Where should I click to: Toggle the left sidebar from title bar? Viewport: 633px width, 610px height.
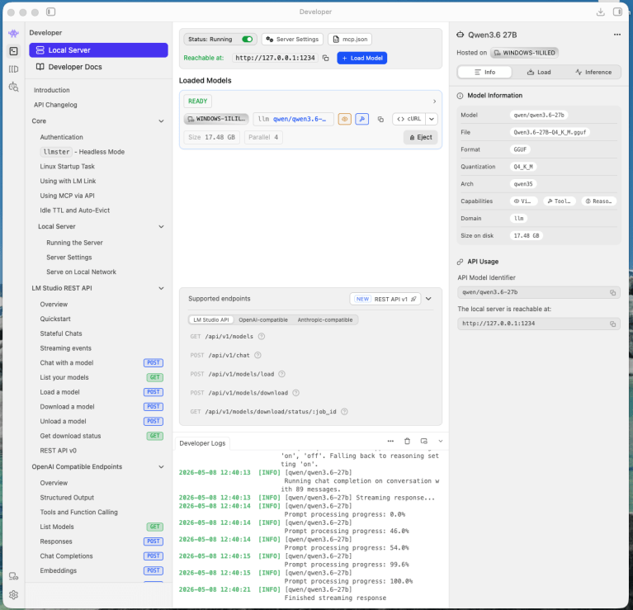click(x=50, y=12)
